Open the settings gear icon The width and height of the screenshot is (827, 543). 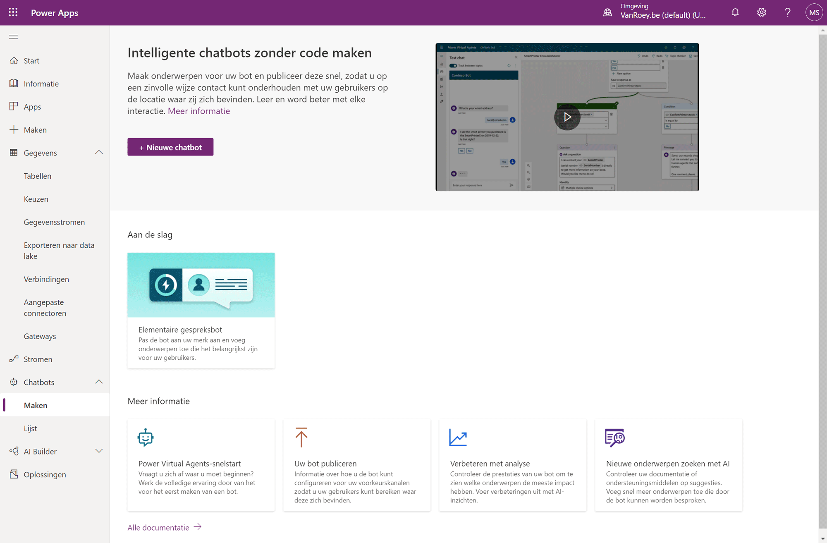[762, 12]
